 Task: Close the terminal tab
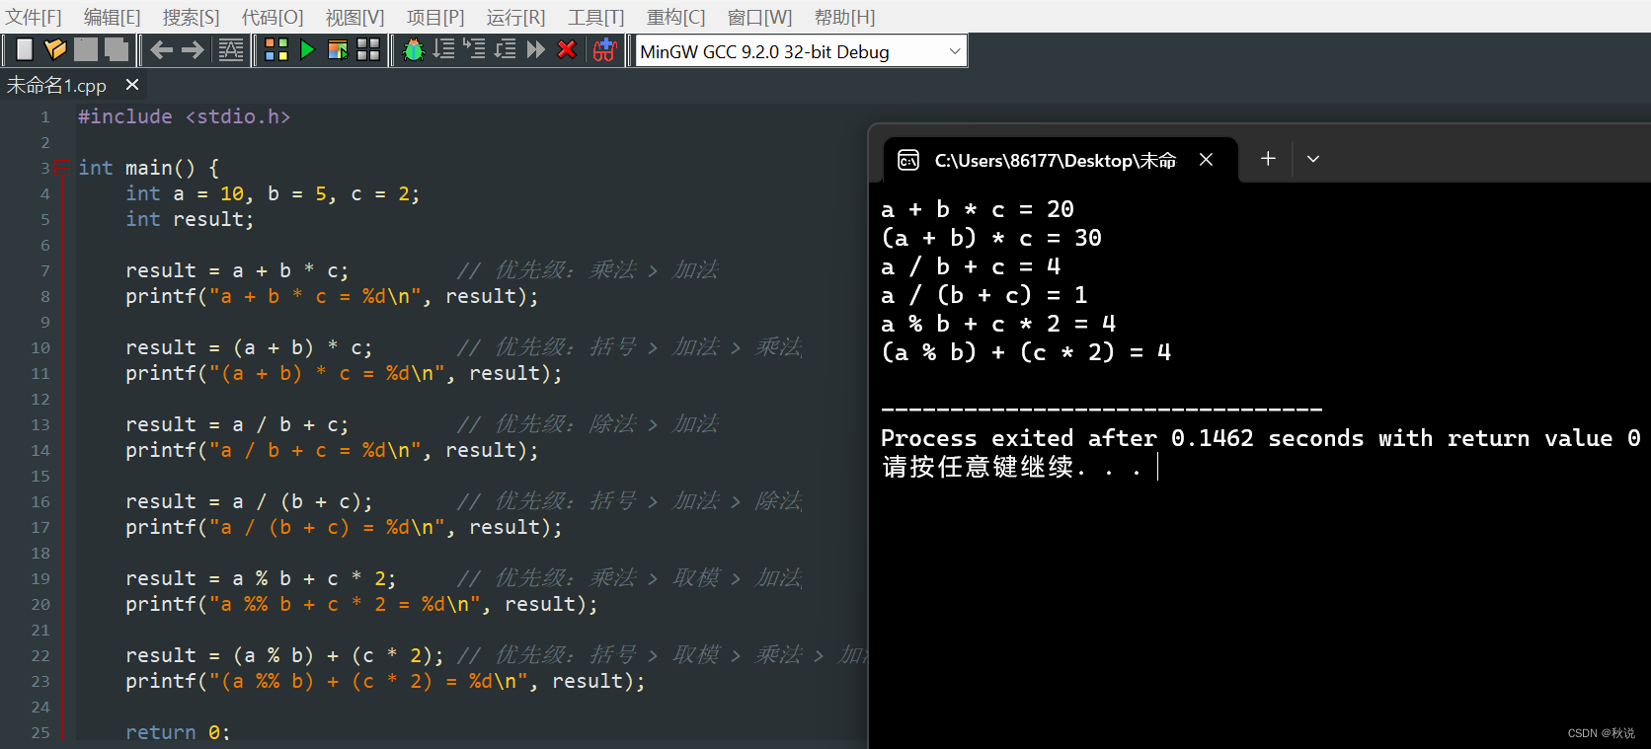pyautogui.click(x=1206, y=159)
